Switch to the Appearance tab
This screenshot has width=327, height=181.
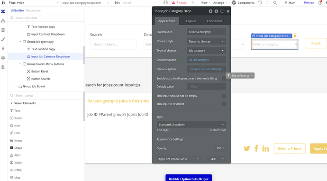pos(167,21)
